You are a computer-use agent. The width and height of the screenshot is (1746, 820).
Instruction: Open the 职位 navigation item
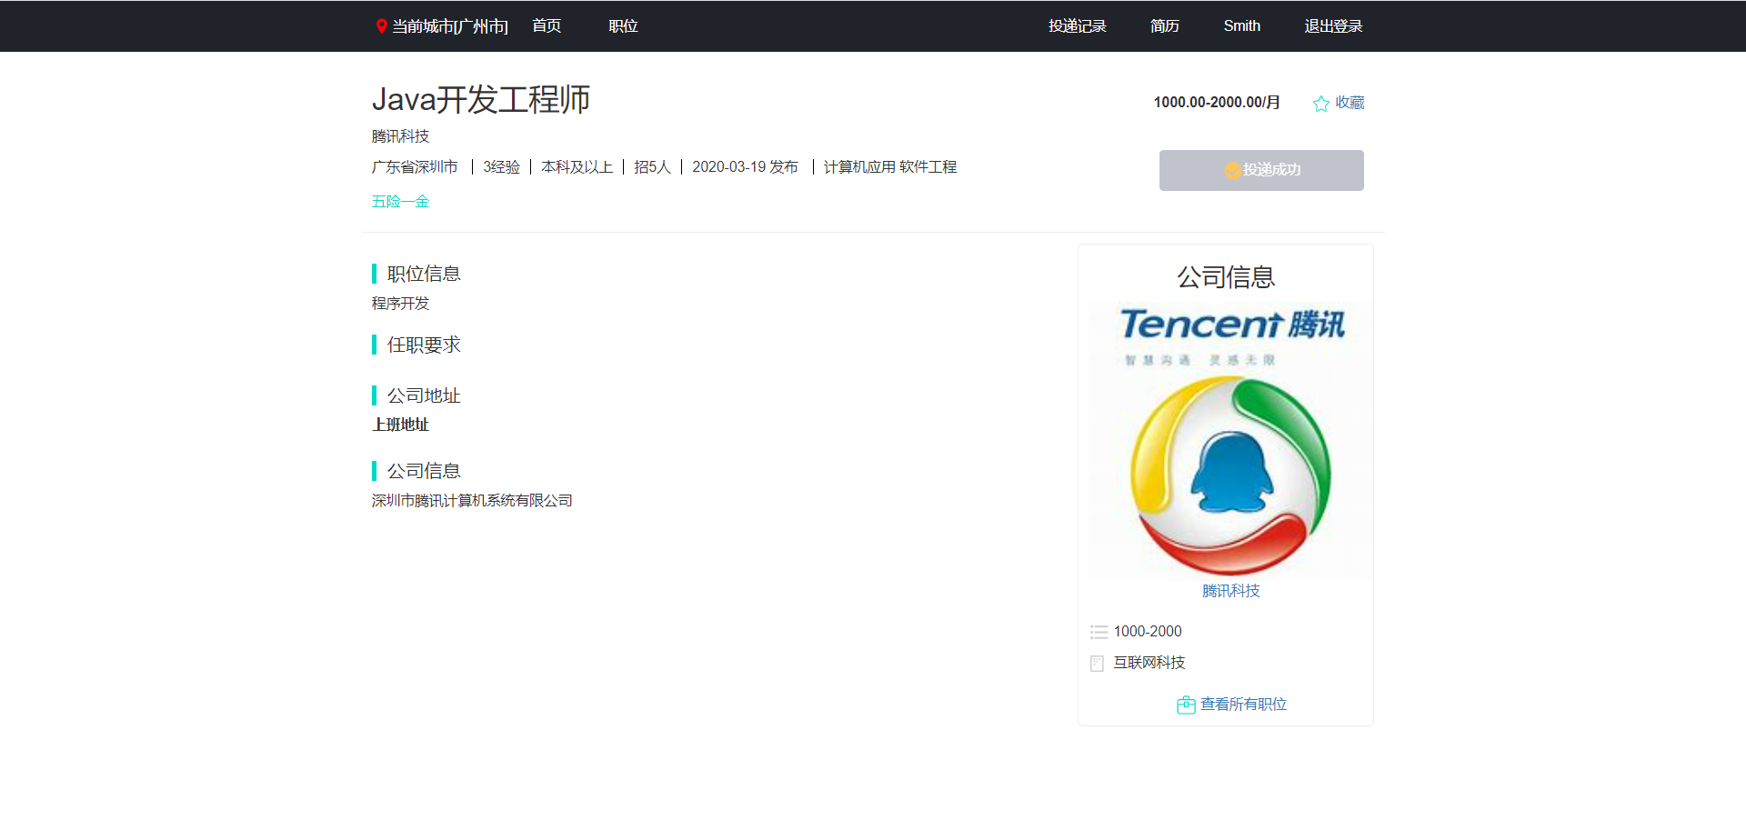click(623, 26)
